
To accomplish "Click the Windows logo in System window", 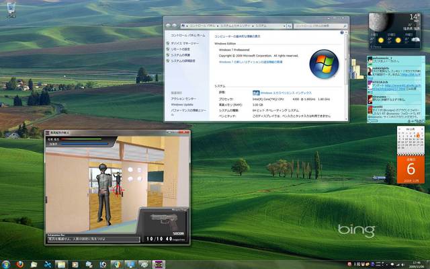I will 324,64.
